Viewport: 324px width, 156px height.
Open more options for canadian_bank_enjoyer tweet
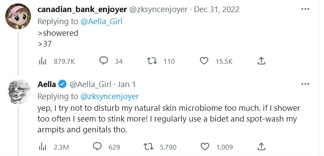305,9
